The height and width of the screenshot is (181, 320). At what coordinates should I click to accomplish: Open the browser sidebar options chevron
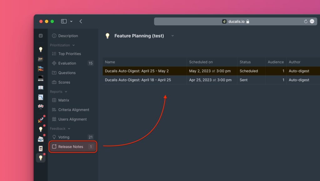click(x=71, y=21)
